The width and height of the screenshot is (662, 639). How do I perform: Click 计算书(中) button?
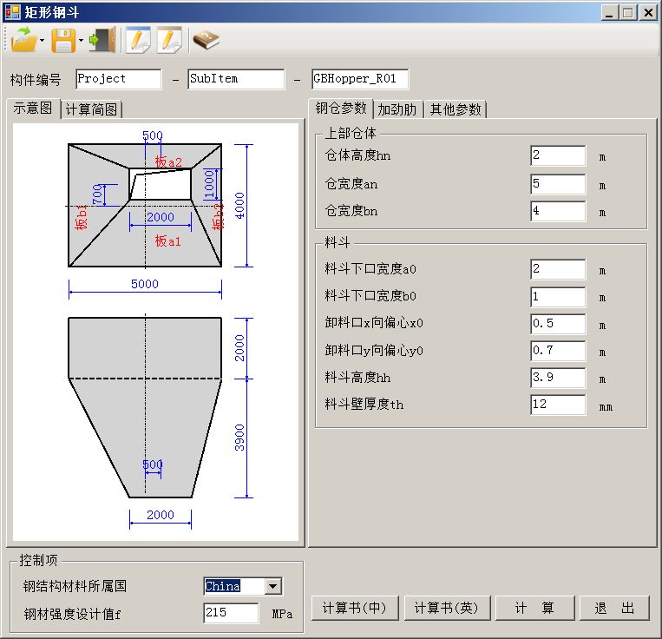[355, 608]
